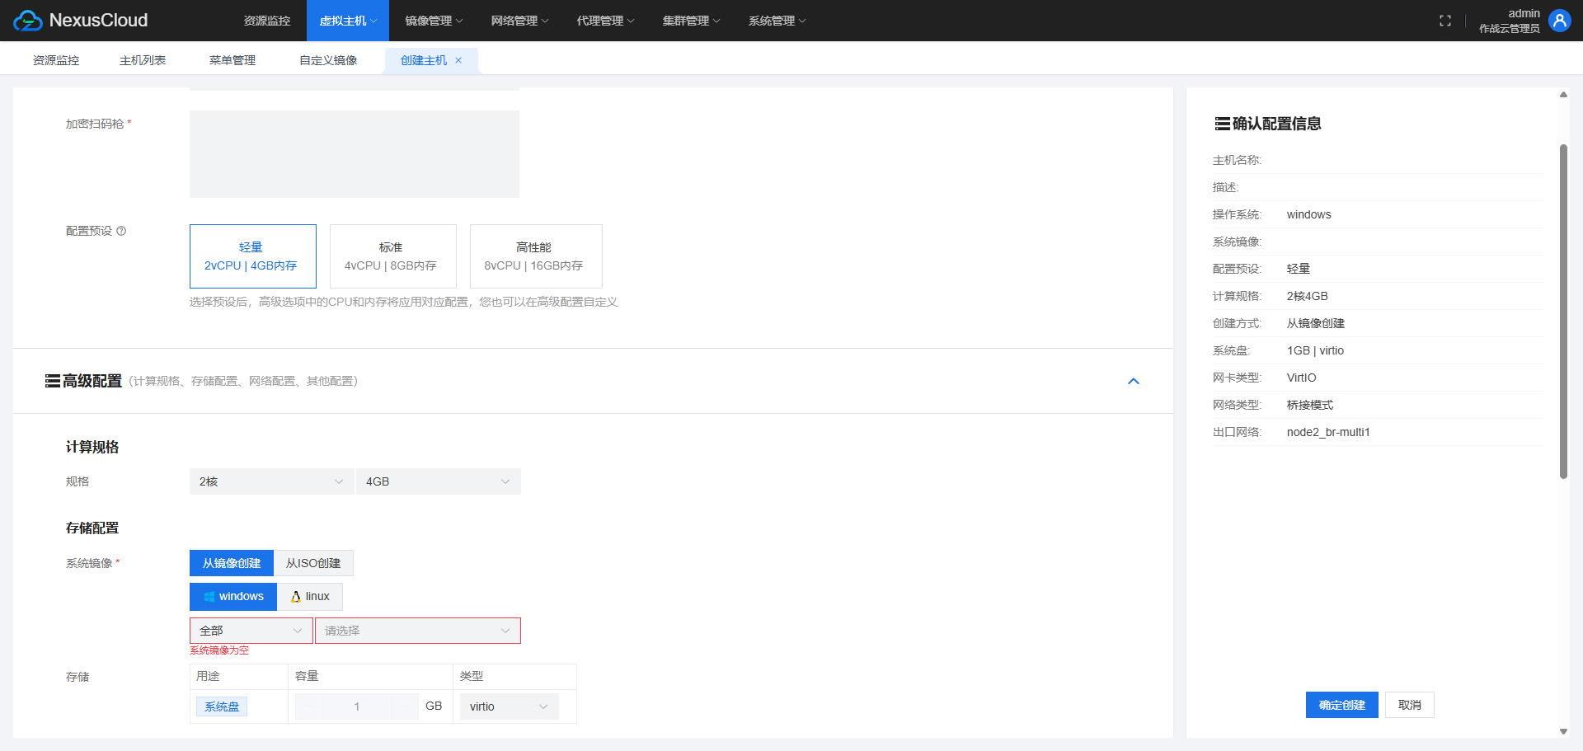Select the 标准 4vCPU preset
The height and width of the screenshot is (751, 1583).
392,256
